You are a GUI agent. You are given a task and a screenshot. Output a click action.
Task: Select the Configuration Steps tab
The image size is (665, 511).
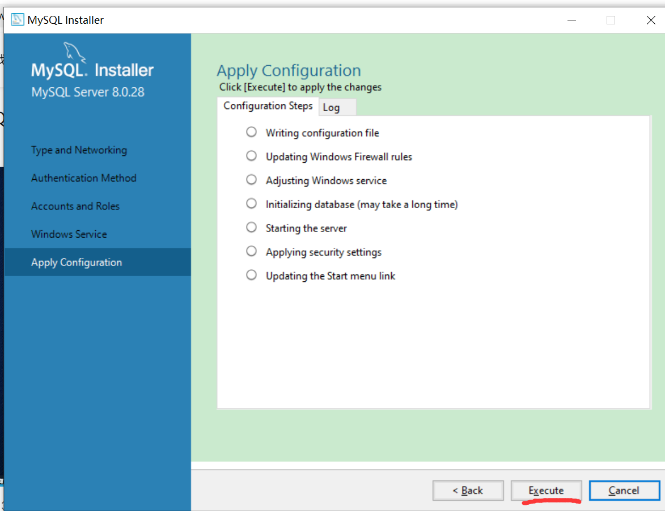coord(268,106)
